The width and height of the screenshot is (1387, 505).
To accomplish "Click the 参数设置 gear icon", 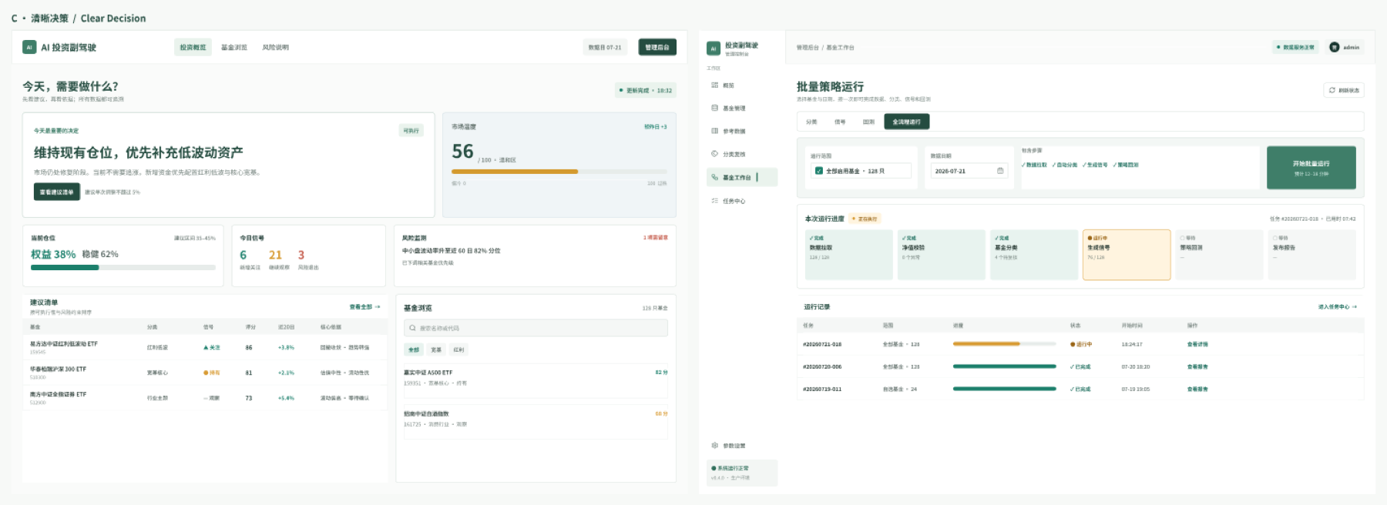I will pyautogui.click(x=714, y=446).
